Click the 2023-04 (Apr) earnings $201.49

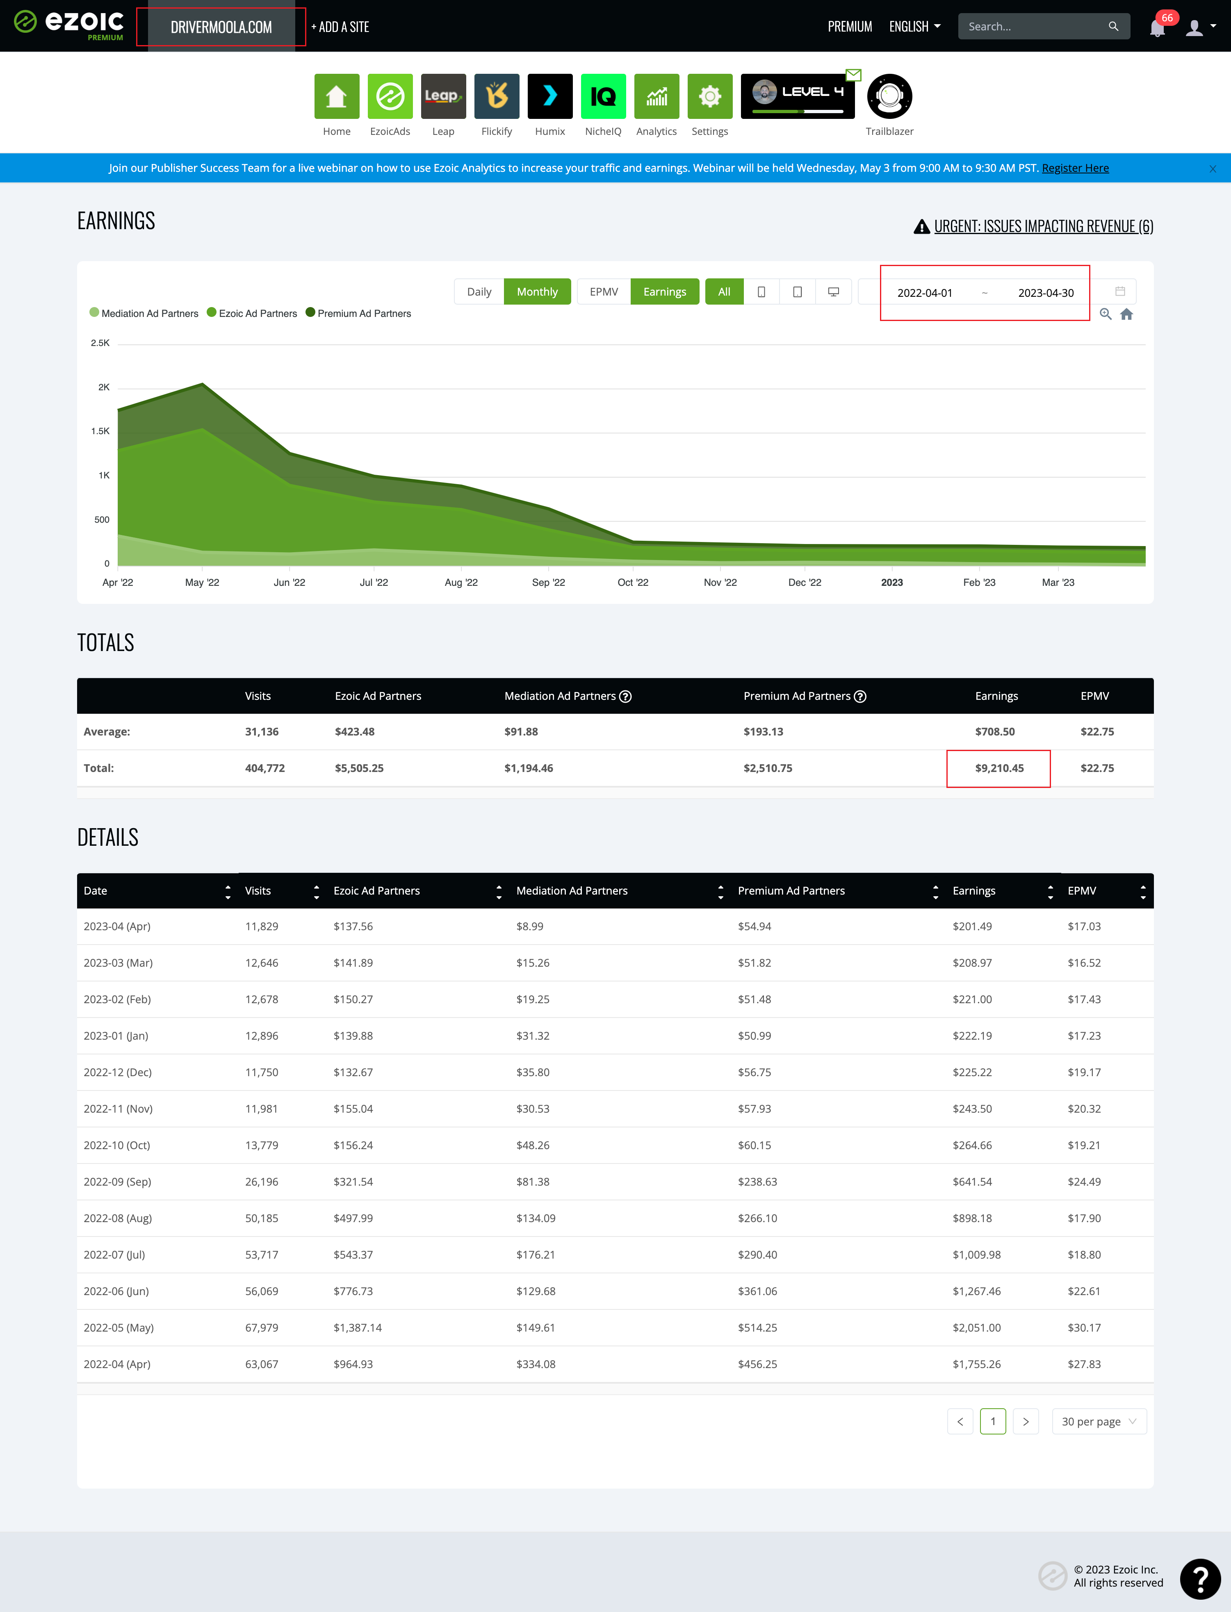point(972,927)
